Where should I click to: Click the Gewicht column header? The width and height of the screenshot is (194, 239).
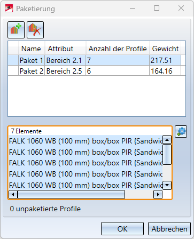[x=165, y=49]
